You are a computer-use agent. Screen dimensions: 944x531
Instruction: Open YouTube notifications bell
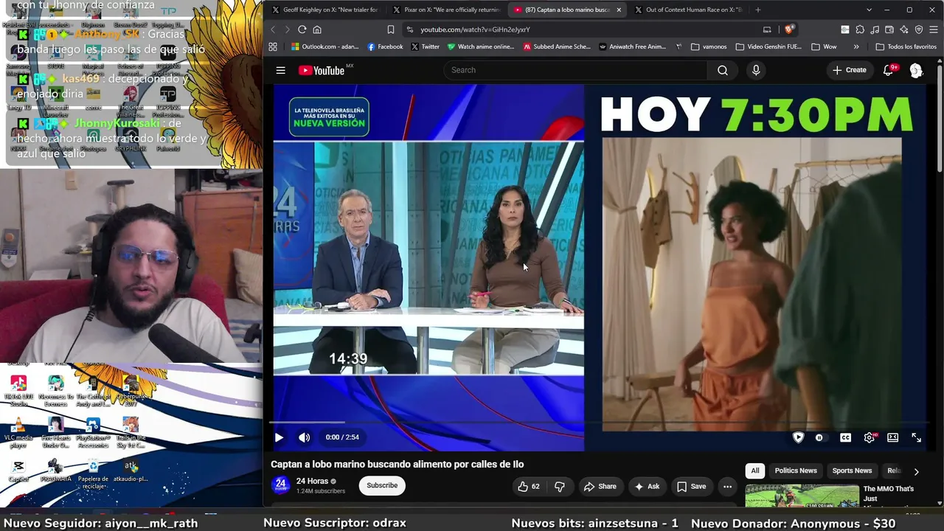coord(889,70)
